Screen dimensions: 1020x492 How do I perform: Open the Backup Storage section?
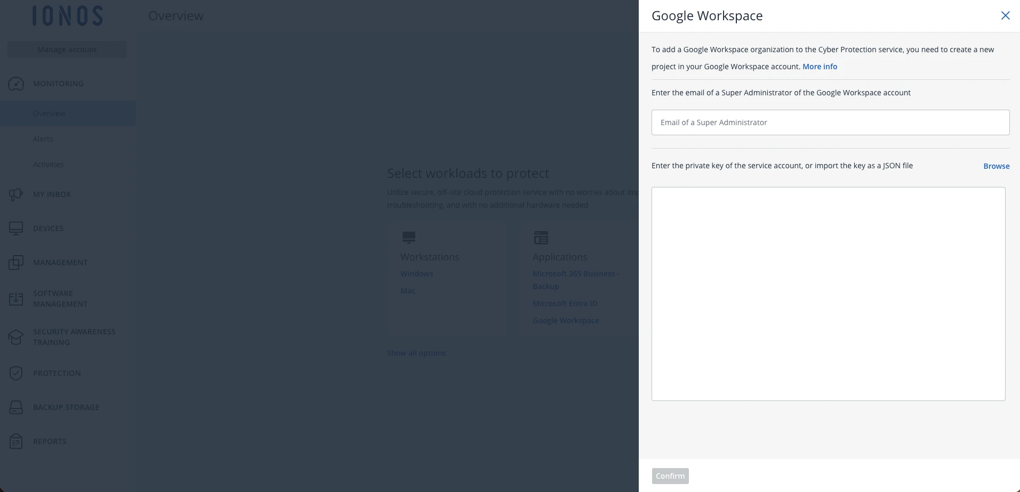(x=66, y=407)
